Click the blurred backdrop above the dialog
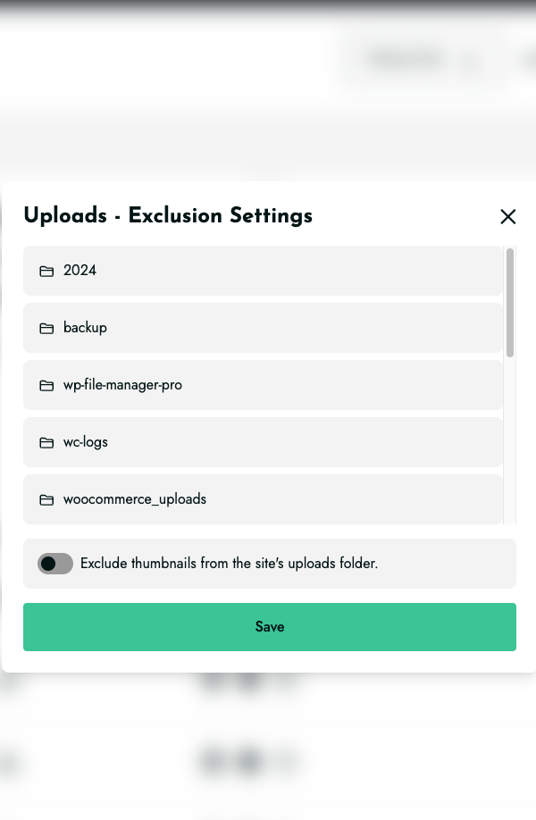 coord(268,136)
